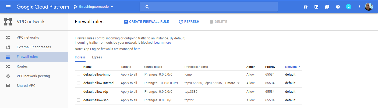Open the free trial gift icon
This screenshot has width=378, height=108.
306,7
